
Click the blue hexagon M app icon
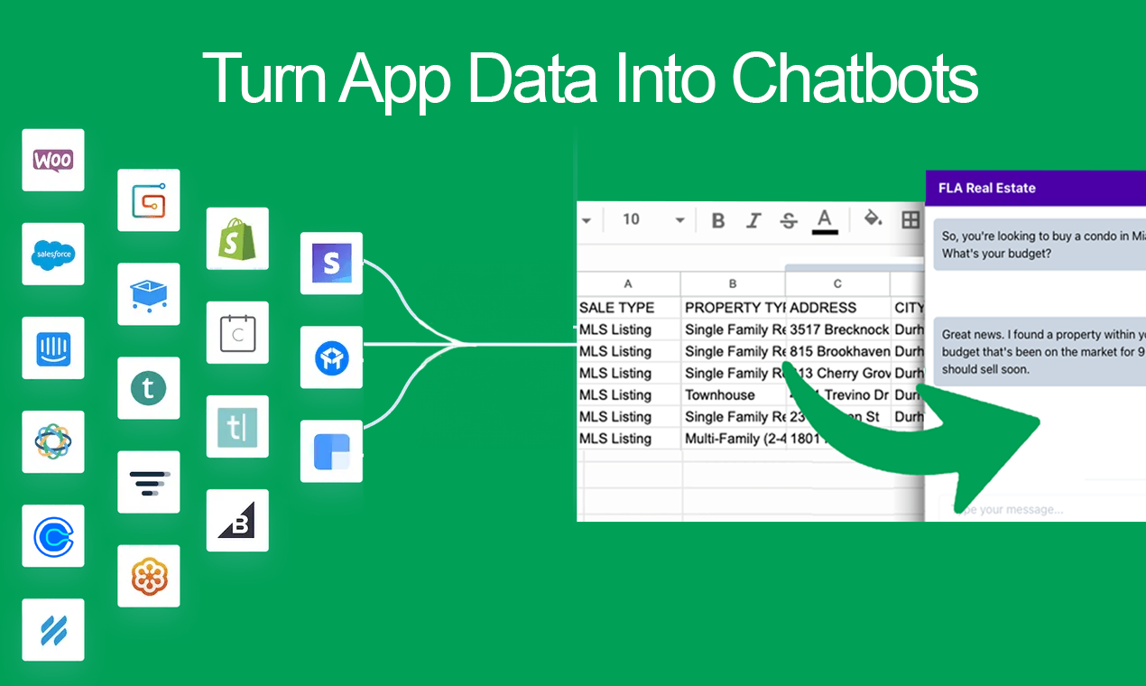coord(331,357)
